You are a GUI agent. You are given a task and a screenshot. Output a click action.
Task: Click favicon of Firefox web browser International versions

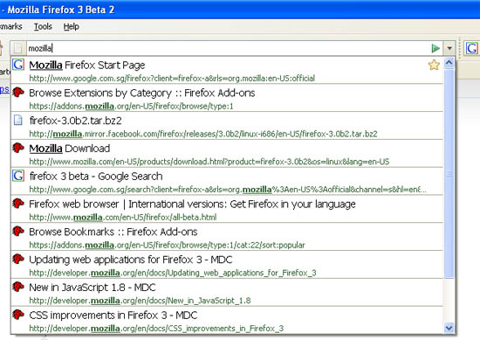pos(18,204)
